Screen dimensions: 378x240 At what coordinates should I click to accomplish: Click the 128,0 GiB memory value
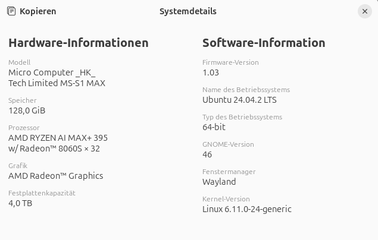pos(27,110)
